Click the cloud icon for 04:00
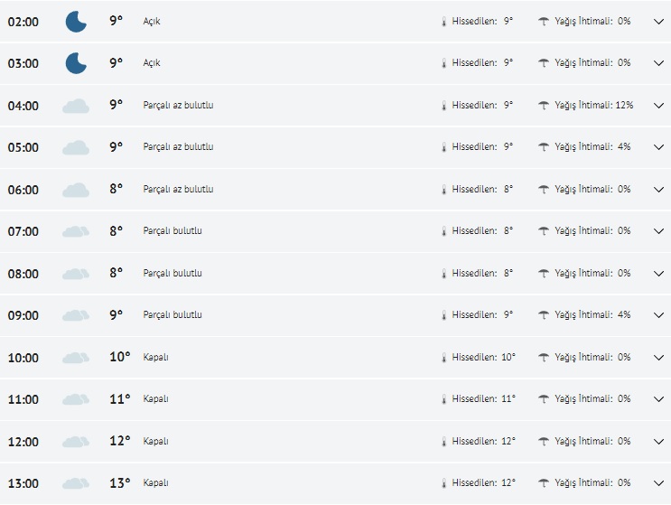 tap(76, 106)
